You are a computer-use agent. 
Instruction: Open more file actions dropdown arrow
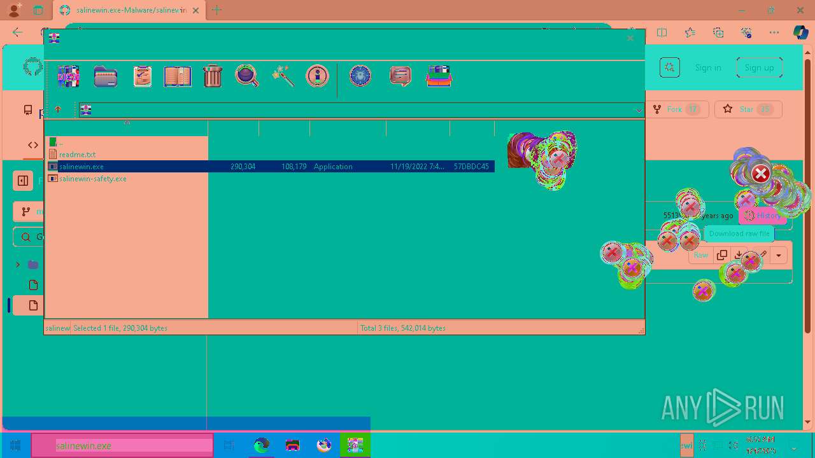pyautogui.click(x=778, y=255)
